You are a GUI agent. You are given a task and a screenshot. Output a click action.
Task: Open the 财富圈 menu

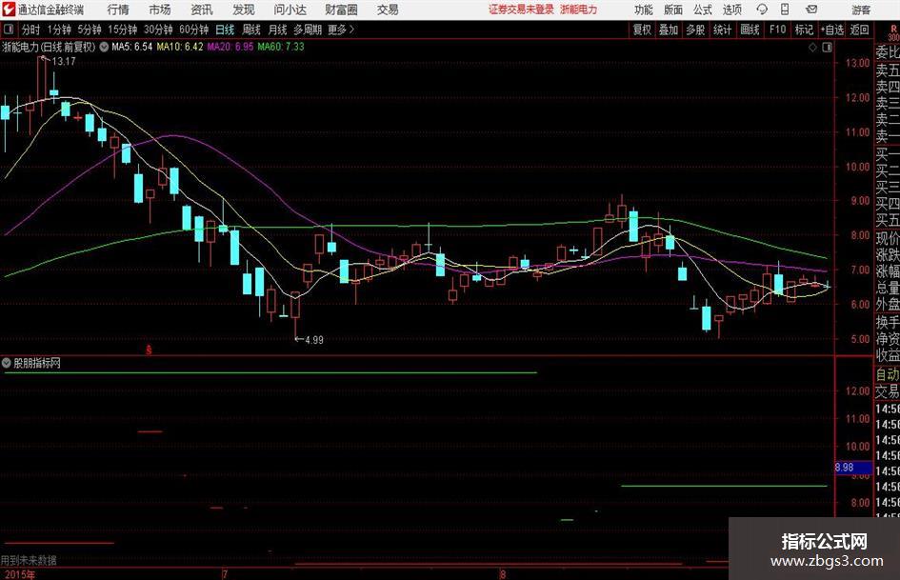[341, 10]
